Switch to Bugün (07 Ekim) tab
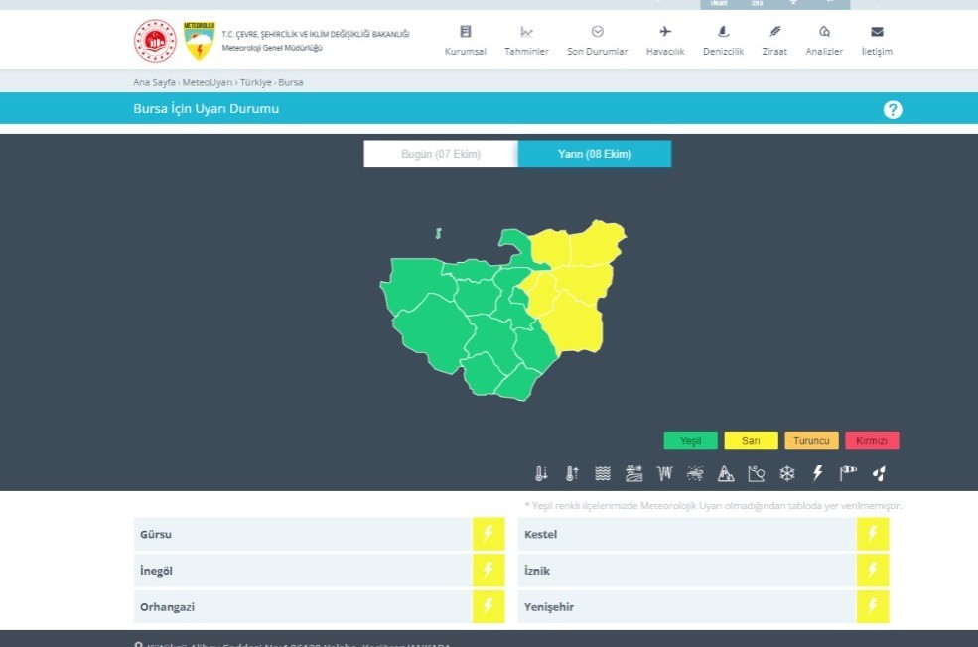 pos(440,154)
